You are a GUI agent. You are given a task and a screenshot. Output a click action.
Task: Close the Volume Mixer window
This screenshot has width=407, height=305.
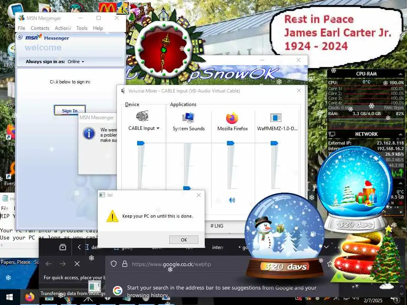[299, 91]
